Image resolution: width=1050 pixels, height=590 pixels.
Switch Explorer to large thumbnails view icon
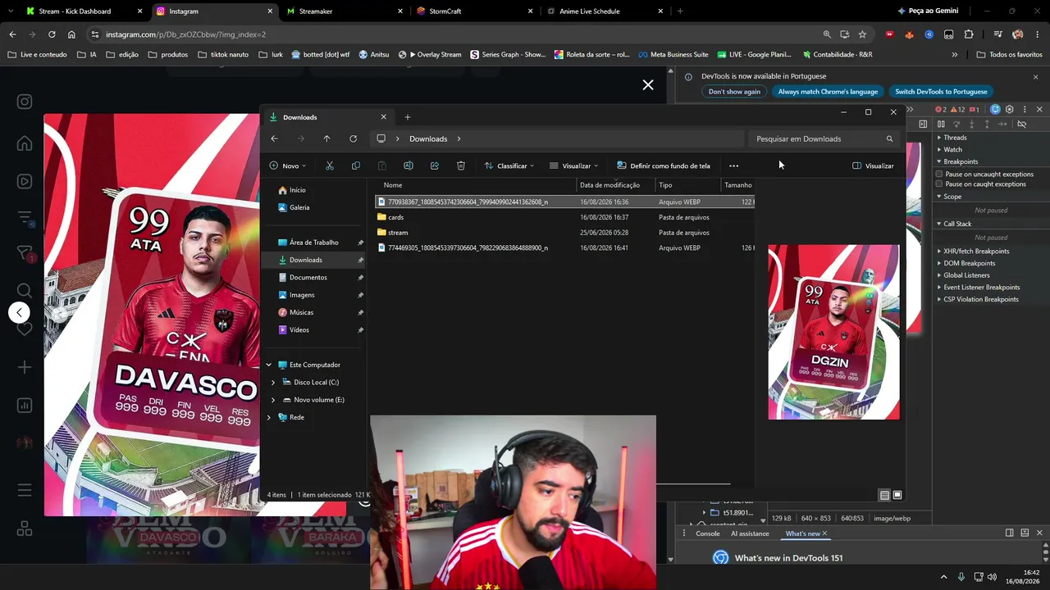coord(897,495)
